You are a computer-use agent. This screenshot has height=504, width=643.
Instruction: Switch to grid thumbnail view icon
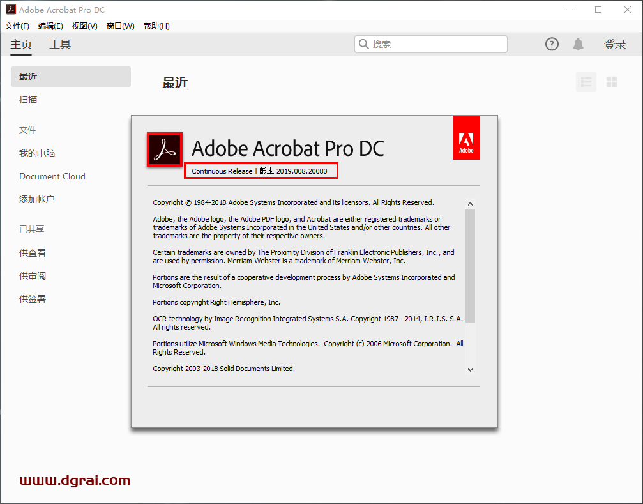[x=612, y=82]
